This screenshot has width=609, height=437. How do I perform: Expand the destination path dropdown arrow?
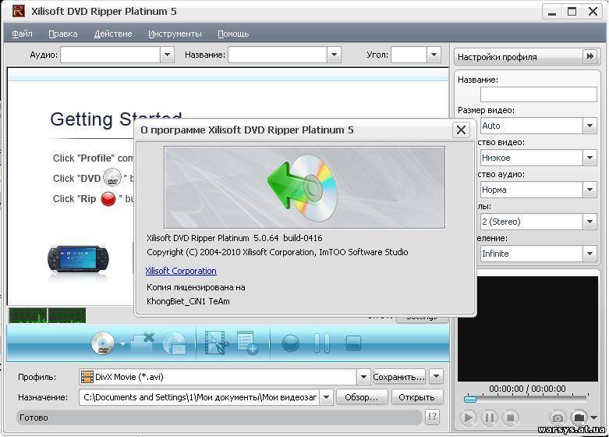326,397
